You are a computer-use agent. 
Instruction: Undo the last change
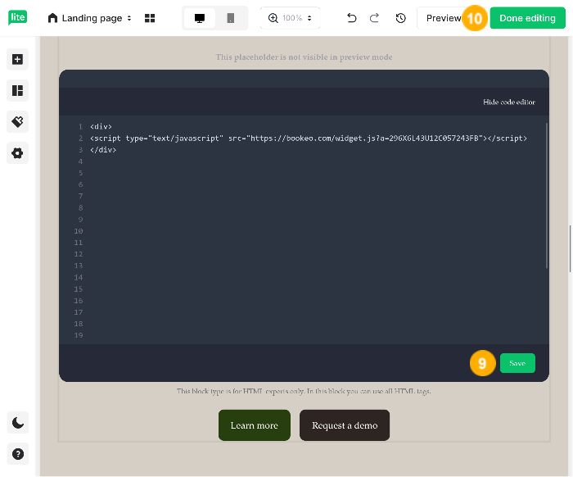(x=351, y=18)
